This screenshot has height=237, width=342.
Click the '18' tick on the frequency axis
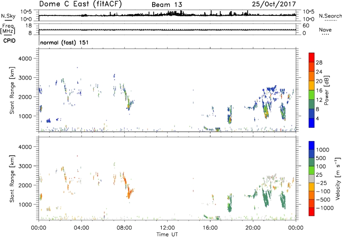coord(29,26)
